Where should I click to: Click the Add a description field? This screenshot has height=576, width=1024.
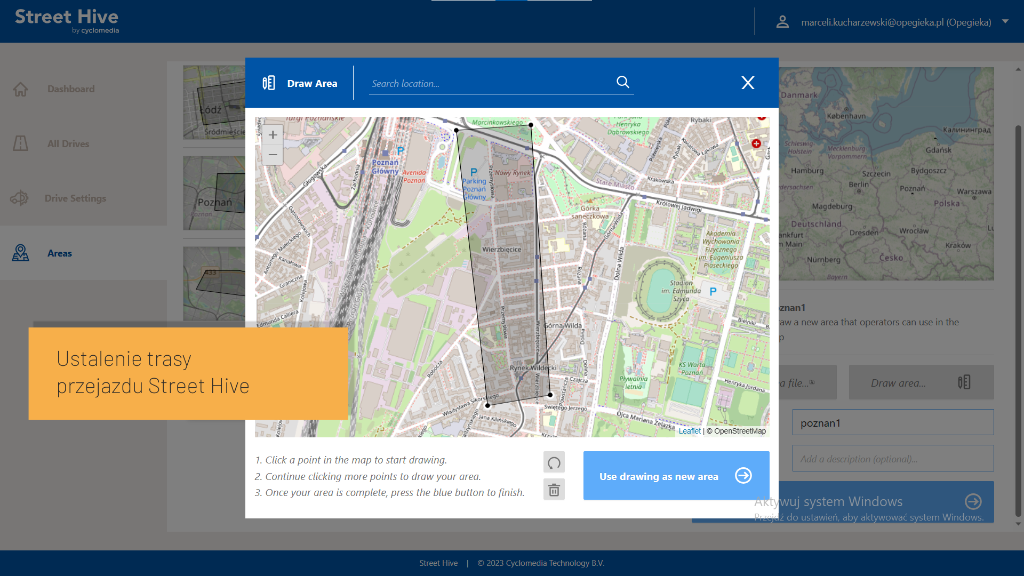[893, 459]
